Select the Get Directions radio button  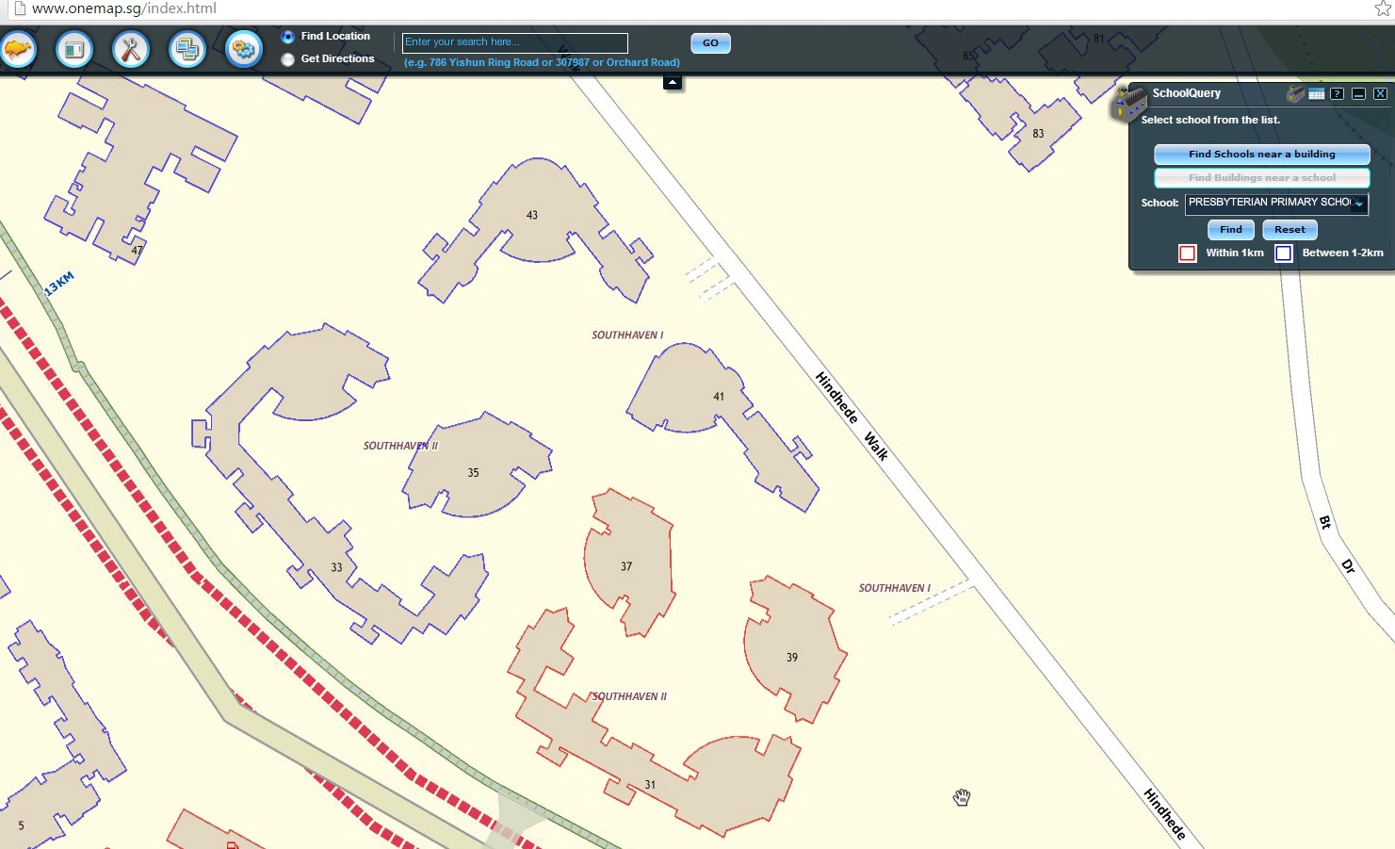click(x=288, y=59)
